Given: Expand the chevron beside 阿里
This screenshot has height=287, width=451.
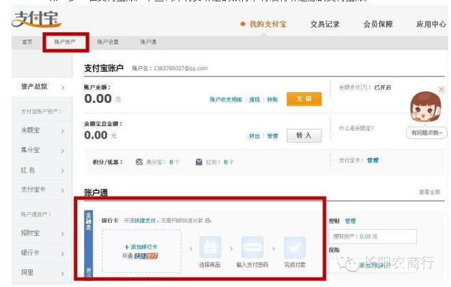Looking at the screenshot, I should (x=63, y=274).
